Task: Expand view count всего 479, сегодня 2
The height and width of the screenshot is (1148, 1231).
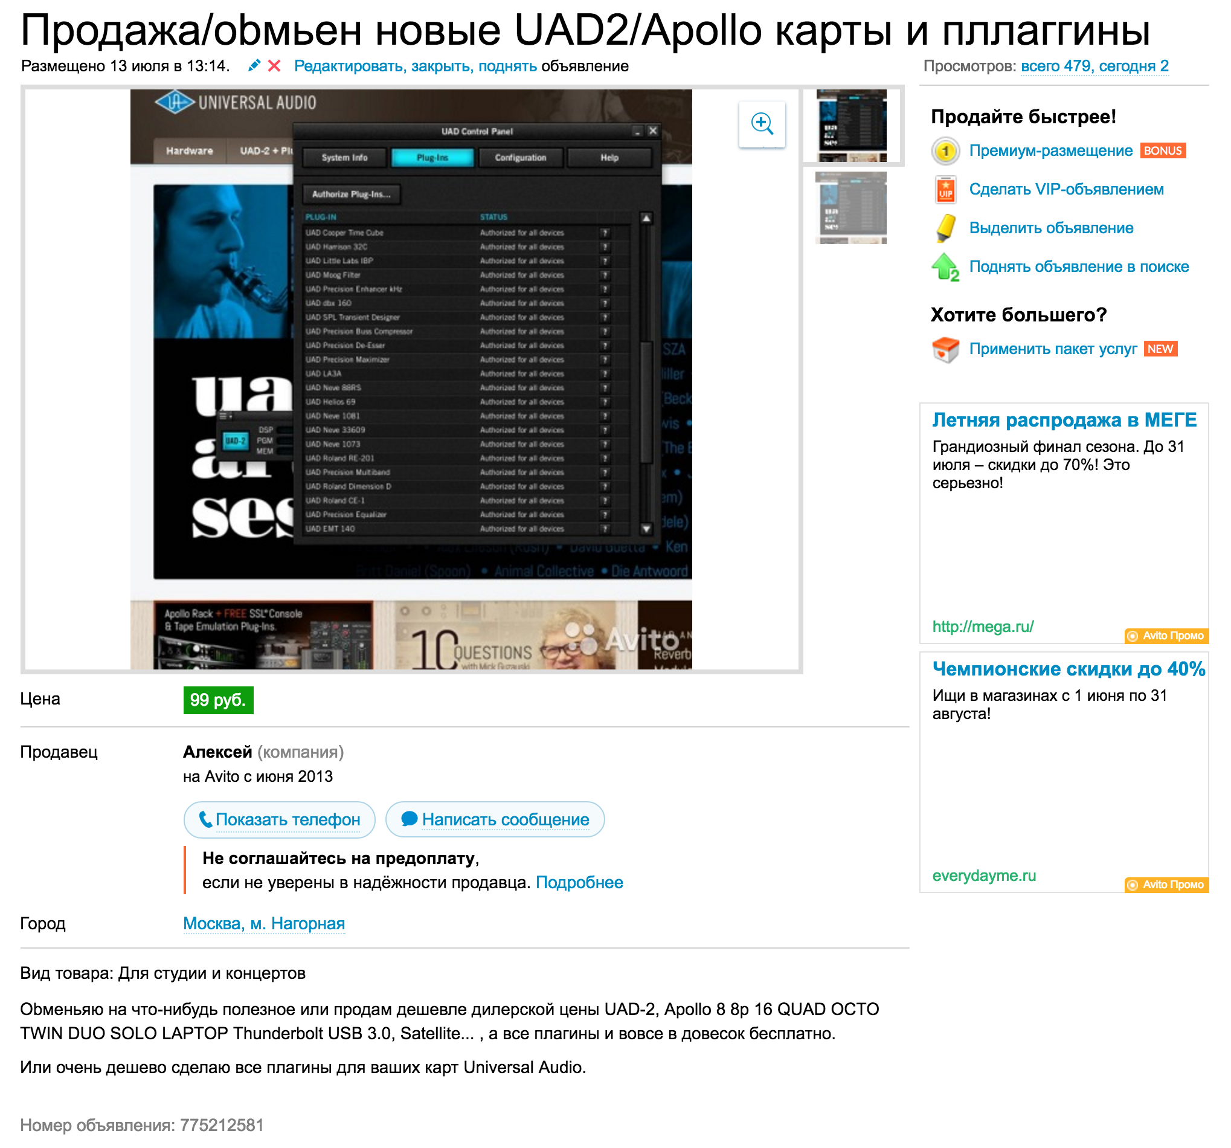Action: pyautogui.click(x=1094, y=66)
